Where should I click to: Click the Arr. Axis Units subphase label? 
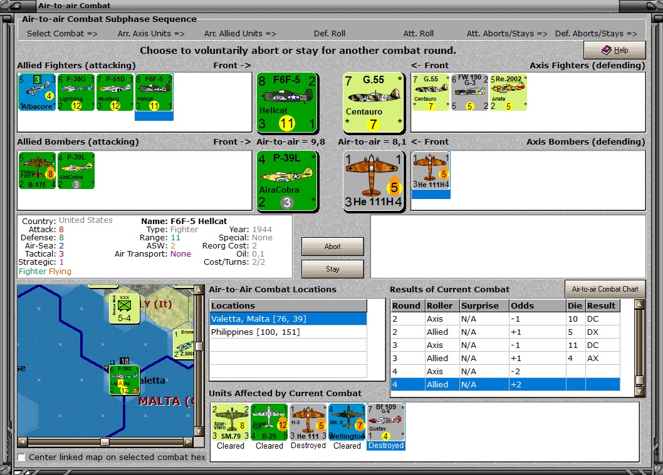coord(151,33)
